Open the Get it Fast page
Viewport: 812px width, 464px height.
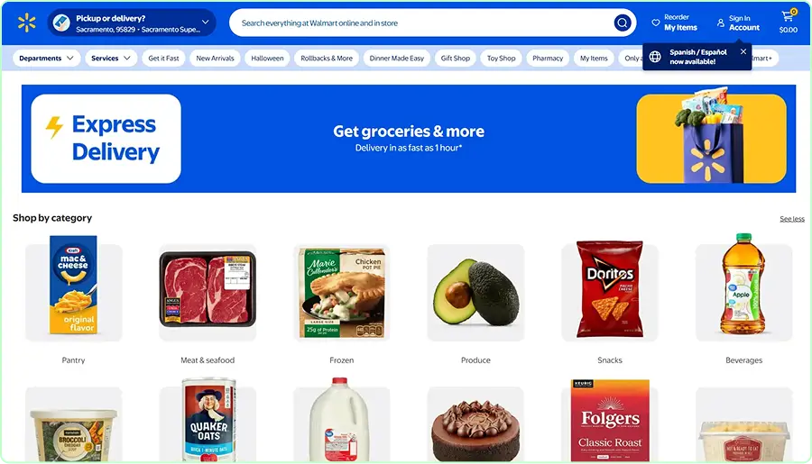(x=163, y=58)
